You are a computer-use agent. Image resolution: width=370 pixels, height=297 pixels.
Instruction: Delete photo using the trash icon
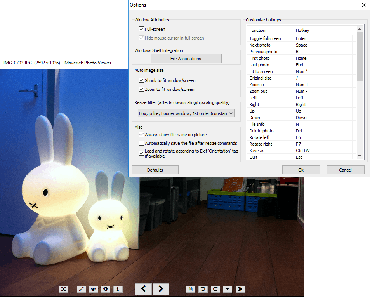pos(191,289)
